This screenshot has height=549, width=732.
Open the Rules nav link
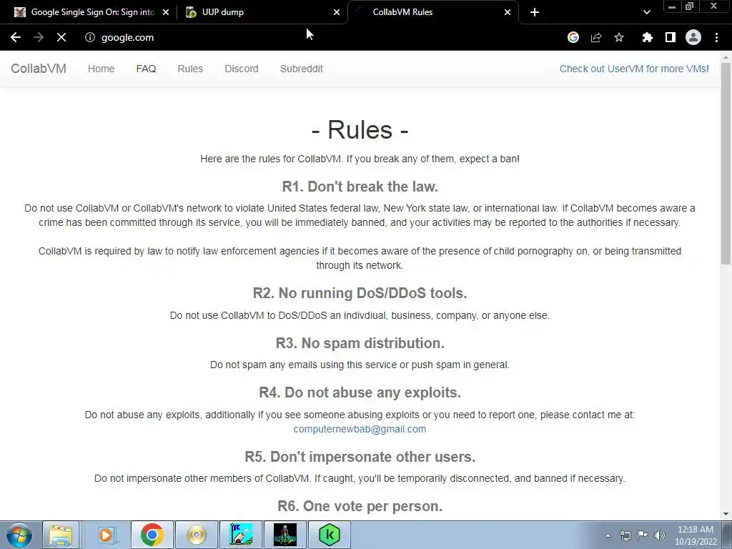point(190,69)
